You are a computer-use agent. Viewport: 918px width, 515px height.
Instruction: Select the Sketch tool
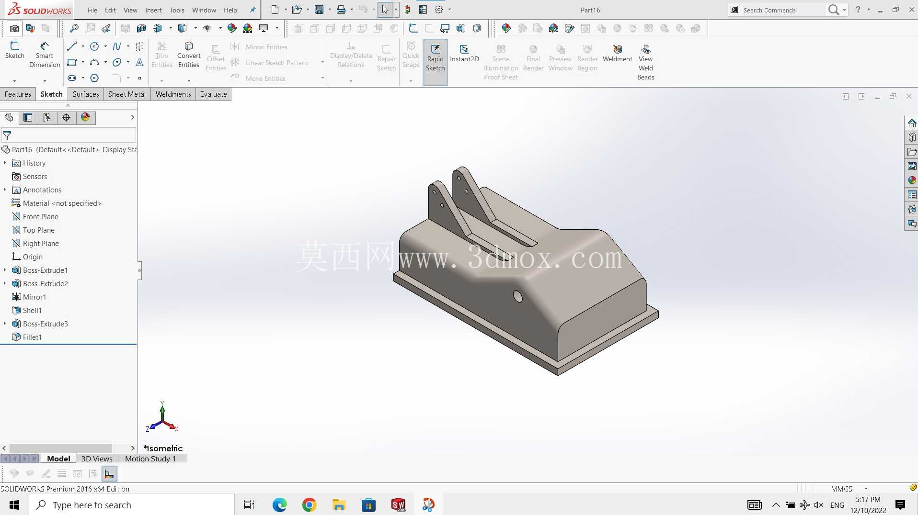tap(14, 50)
